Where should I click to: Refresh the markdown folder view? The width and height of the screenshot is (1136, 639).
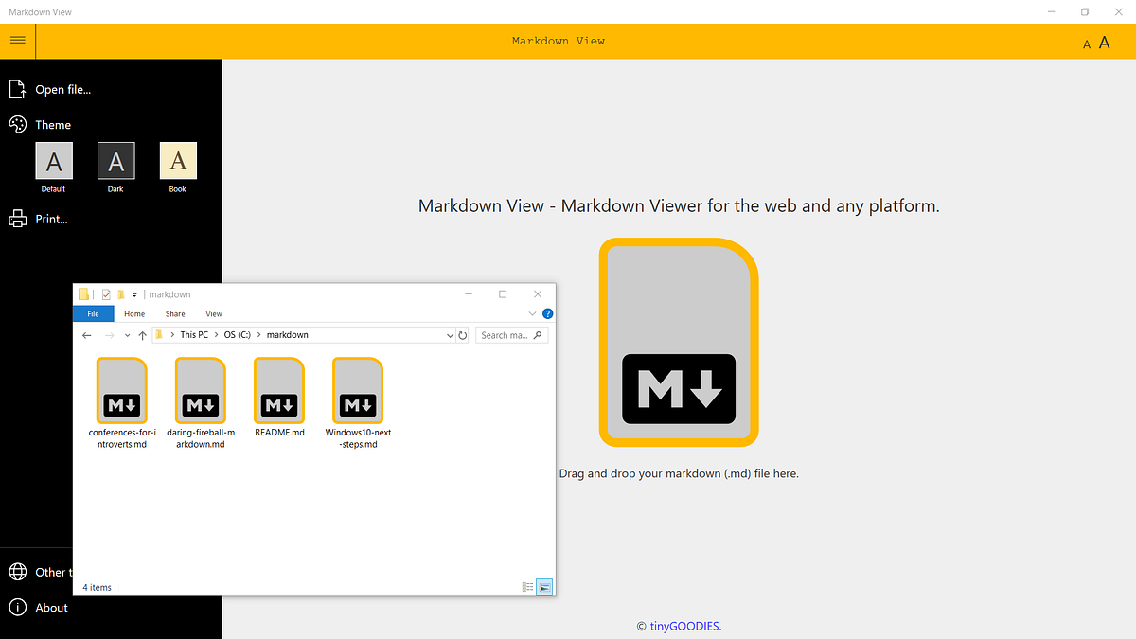point(463,334)
